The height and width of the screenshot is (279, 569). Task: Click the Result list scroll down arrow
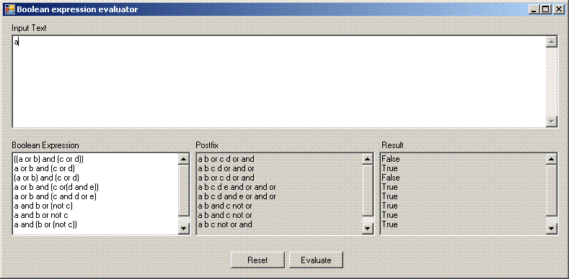(x=552, y=229)
